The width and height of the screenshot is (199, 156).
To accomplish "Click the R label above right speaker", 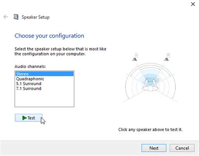I will (168, 55).
